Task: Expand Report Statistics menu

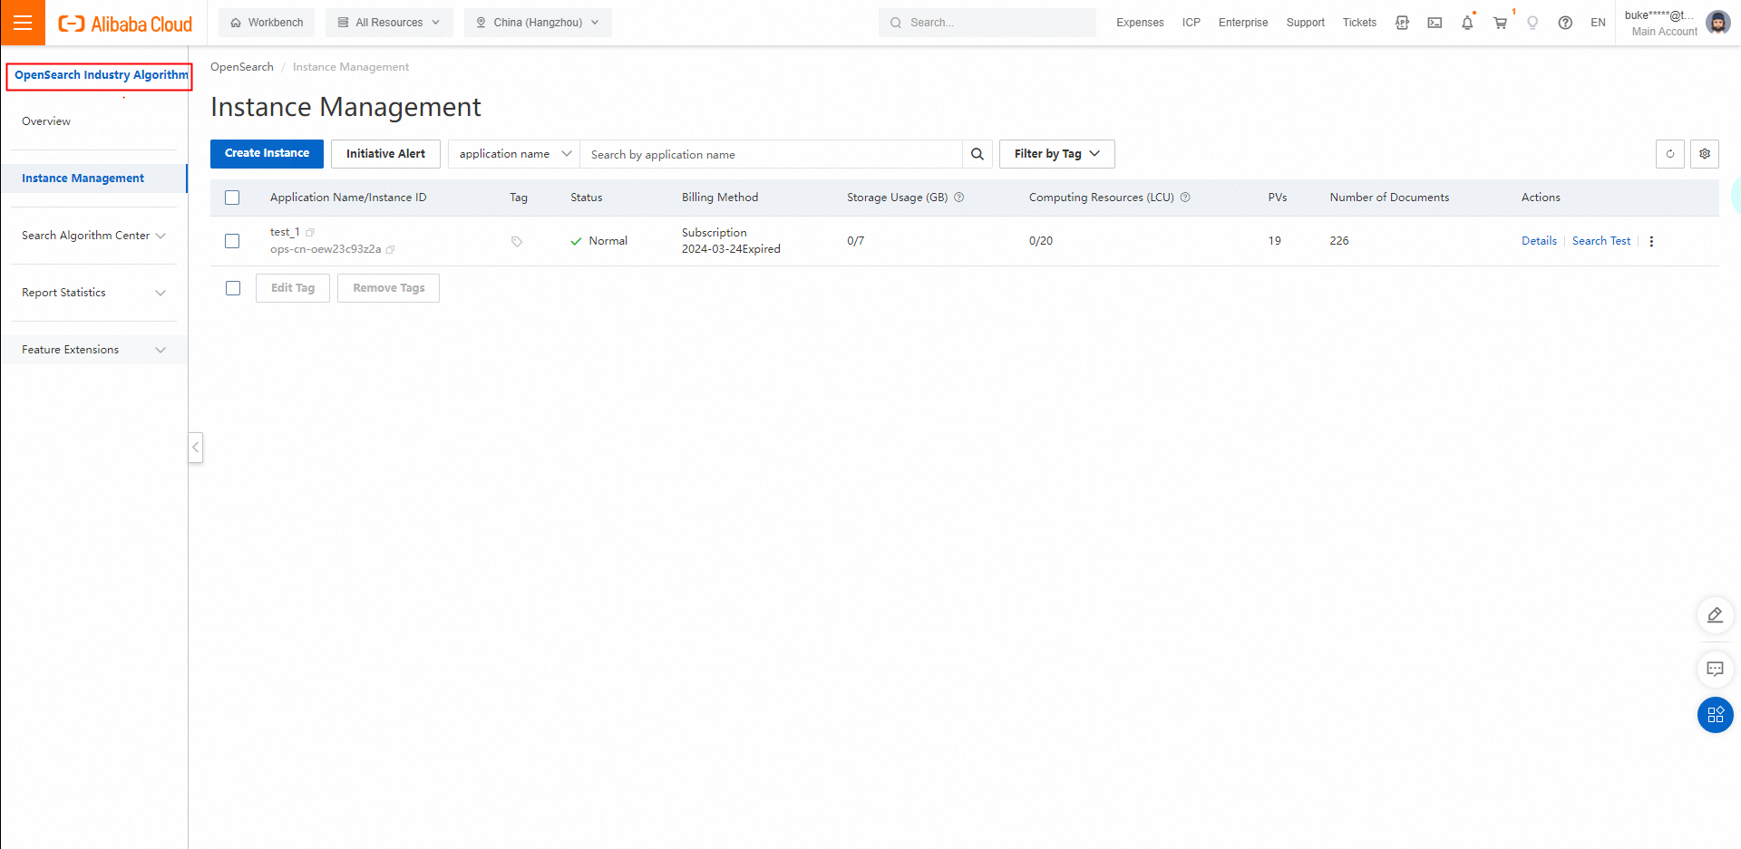Action: 94,293
